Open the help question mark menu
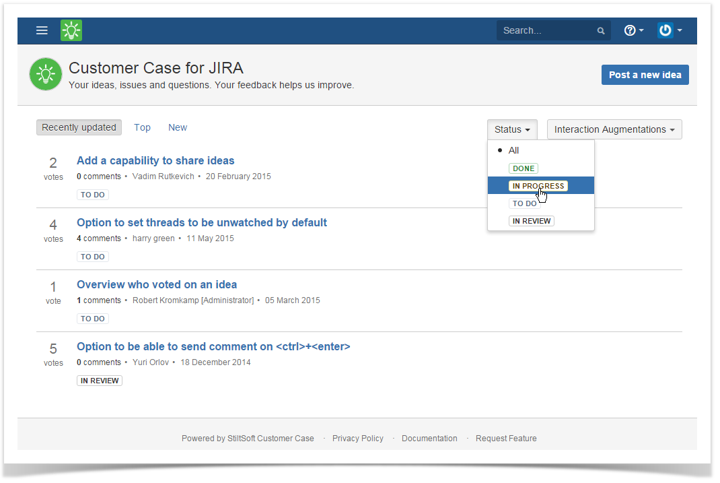720x483 pixels. coord(634,30)
